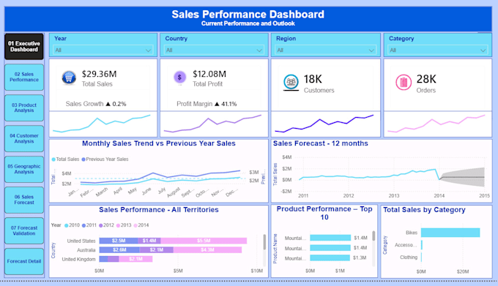Image resolution: width=498 pixels, height=286 pixels.
Task: Select the 2011 year legend dot
Action: point(83,225)
